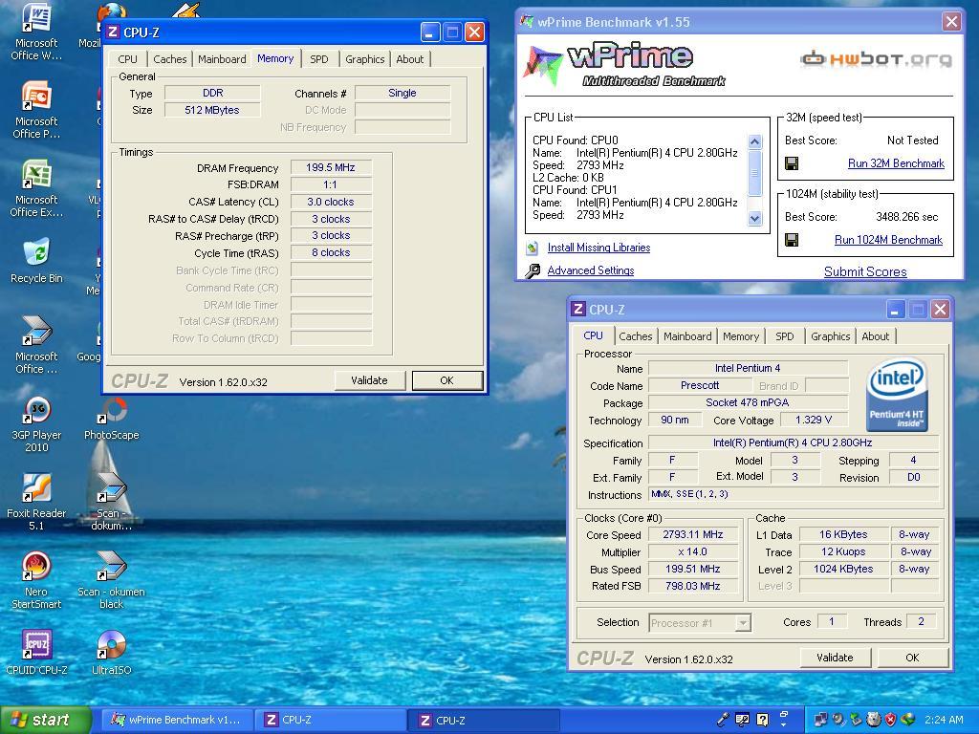
Task: Open Mainboard tab in Memory CPU-Z window
Action: coord(222,59)
